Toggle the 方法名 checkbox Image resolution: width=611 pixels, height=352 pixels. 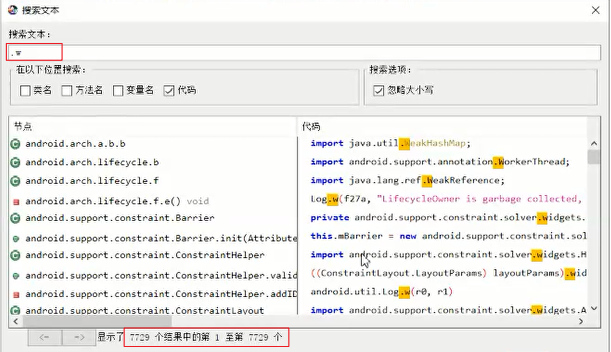tap(67, 90)
